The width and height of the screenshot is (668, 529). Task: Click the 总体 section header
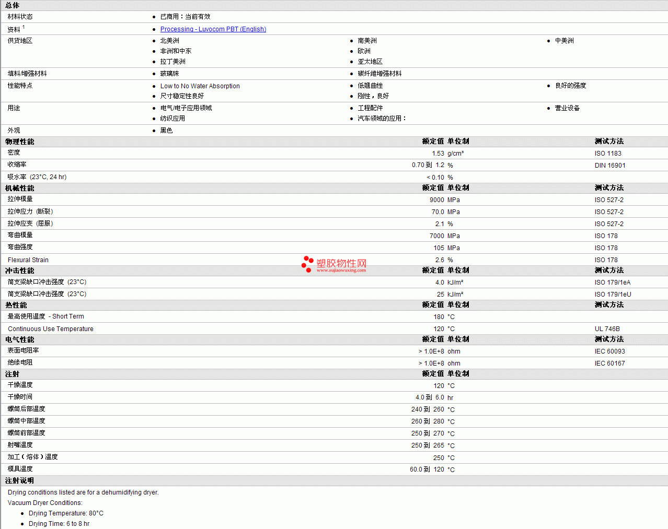13,5
